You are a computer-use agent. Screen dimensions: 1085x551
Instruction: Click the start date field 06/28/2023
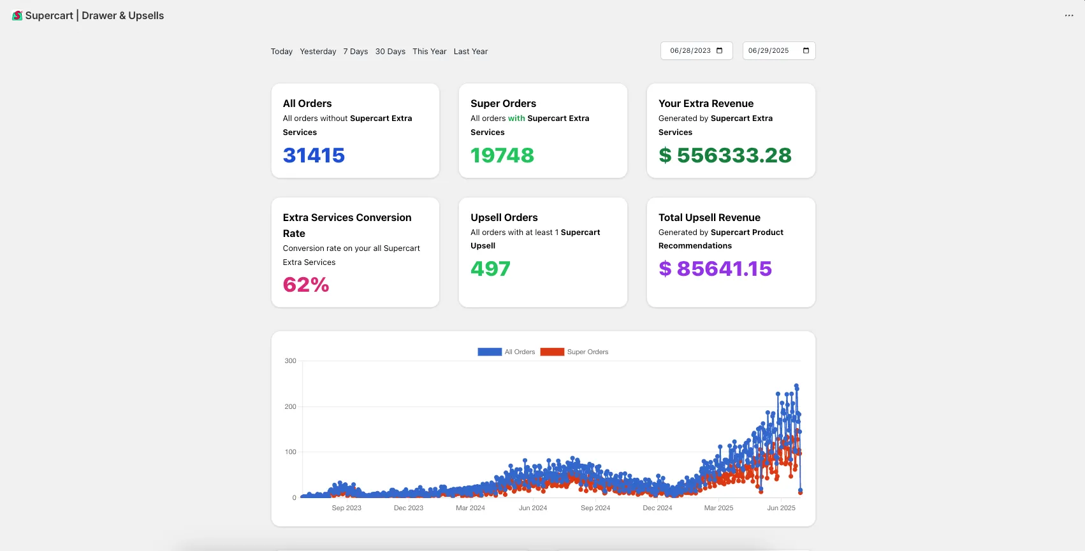click(697, 51)
